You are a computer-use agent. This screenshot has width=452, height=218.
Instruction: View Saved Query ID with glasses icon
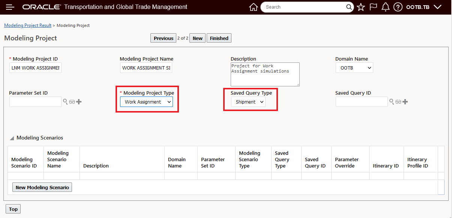pos(398,102)
